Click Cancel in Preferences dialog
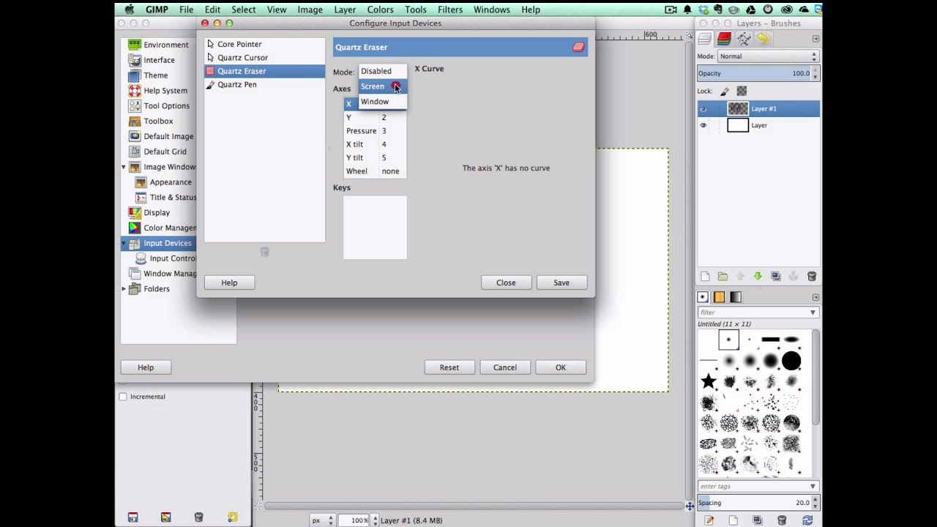The image size is (937, 527). tap(504, 367)
